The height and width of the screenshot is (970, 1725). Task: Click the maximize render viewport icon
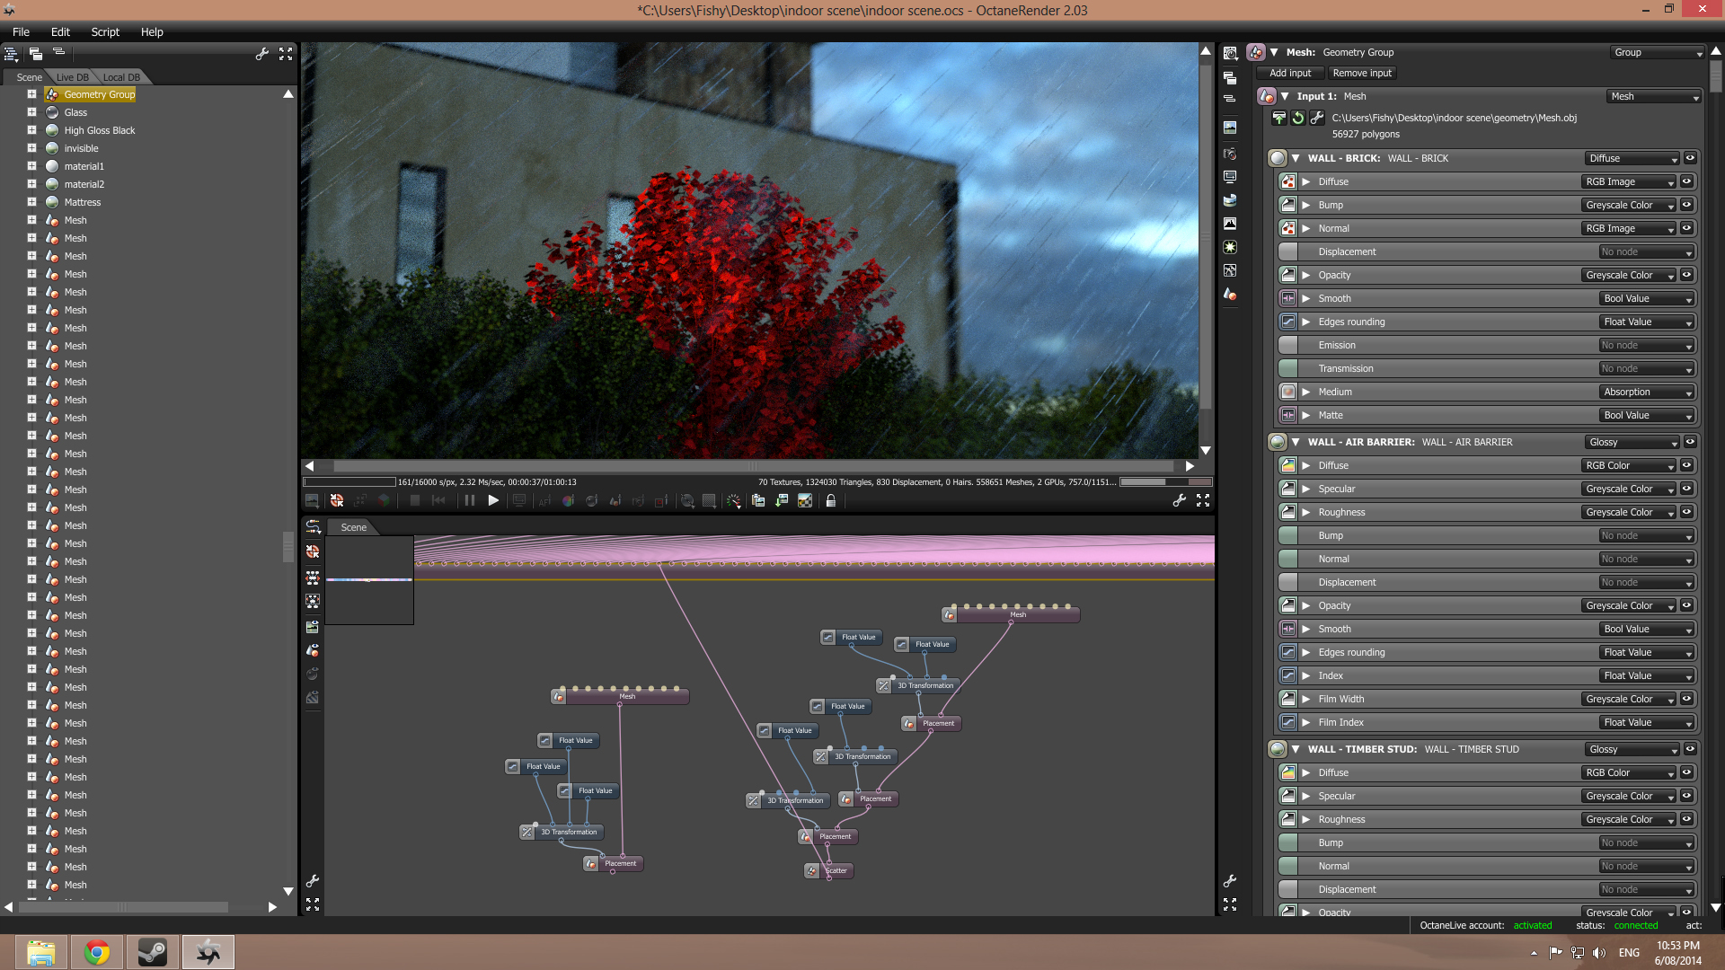click(x=1203, y=501)
